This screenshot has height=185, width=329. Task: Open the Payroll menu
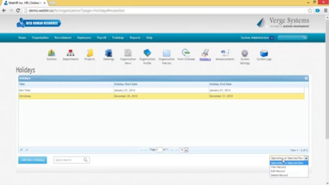102,38
